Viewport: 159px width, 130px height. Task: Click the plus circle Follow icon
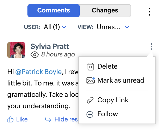pos(90,114)
